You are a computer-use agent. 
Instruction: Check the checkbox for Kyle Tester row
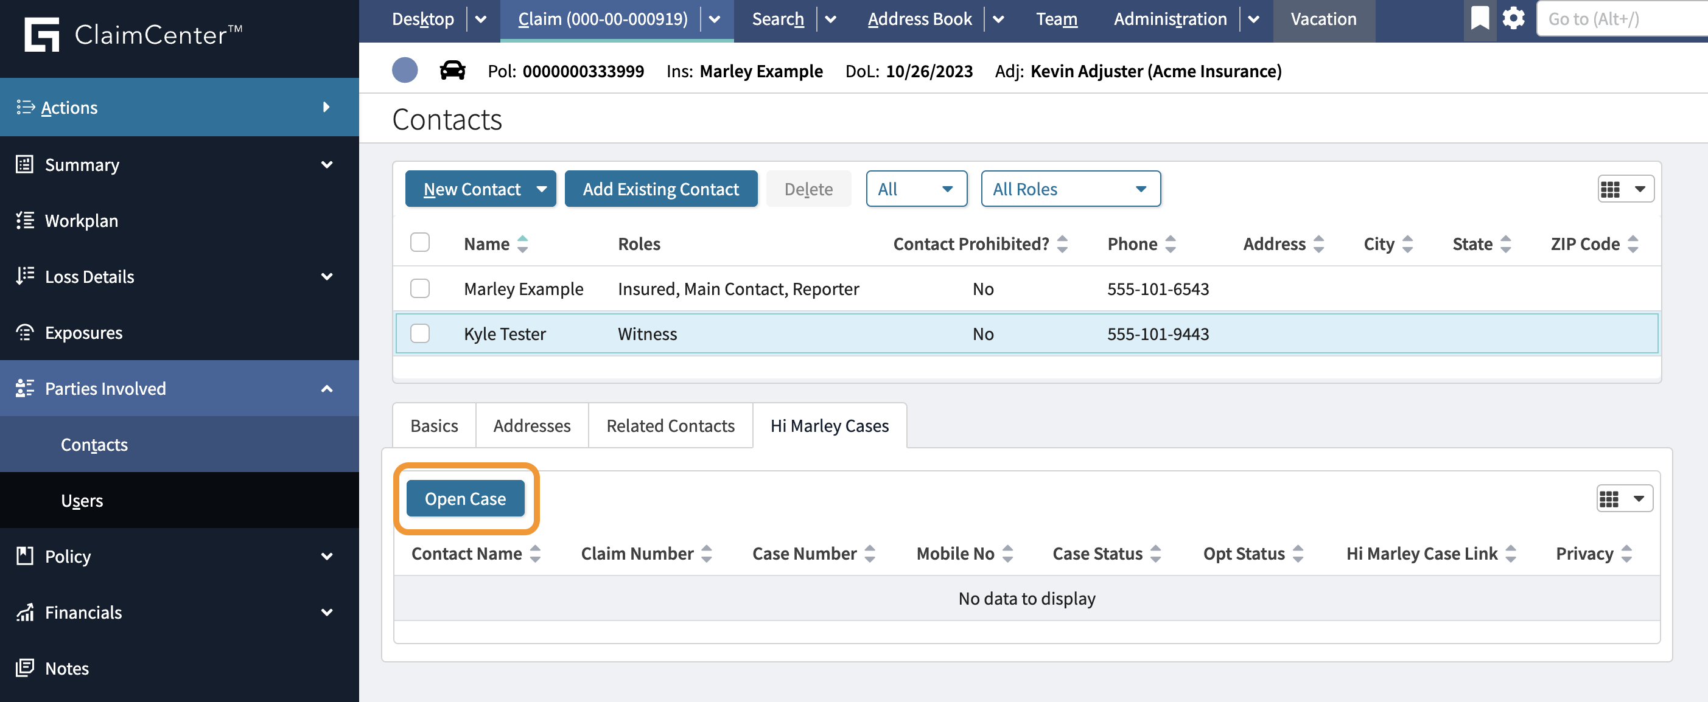420,333
